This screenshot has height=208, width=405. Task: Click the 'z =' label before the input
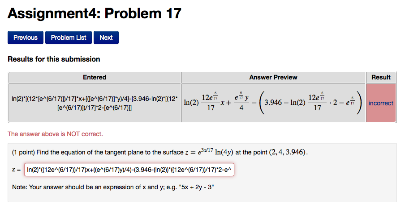pyautogui.click(x=17, y=170)
